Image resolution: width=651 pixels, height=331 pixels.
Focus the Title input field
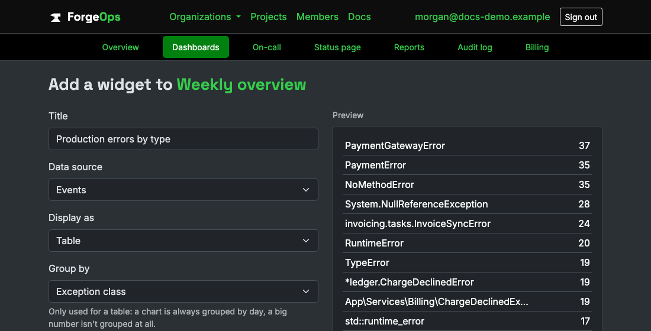point(183,139)
